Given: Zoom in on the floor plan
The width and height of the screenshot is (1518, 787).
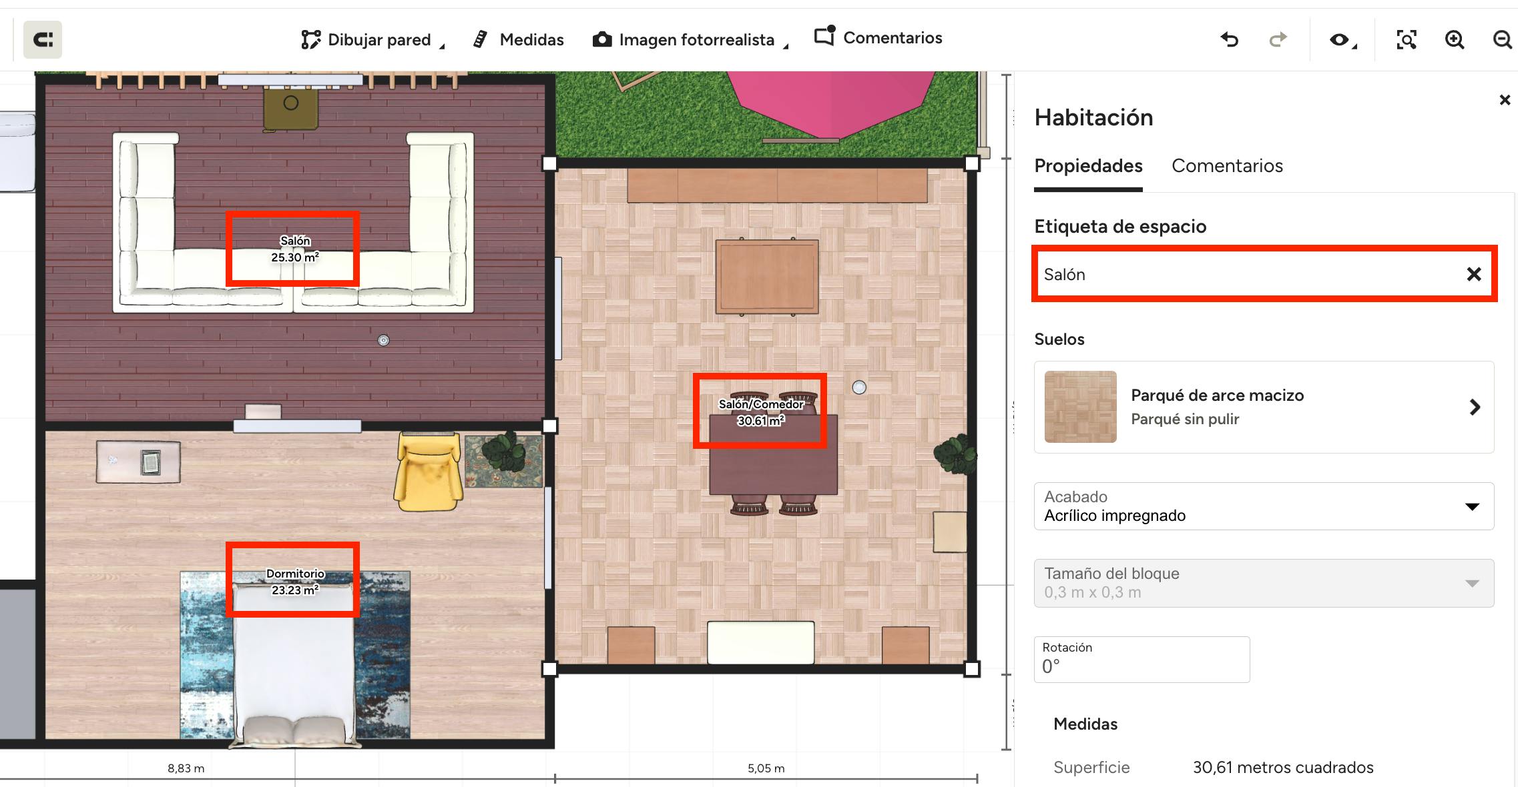Looking at the screenshot, I should point(1454,40).
